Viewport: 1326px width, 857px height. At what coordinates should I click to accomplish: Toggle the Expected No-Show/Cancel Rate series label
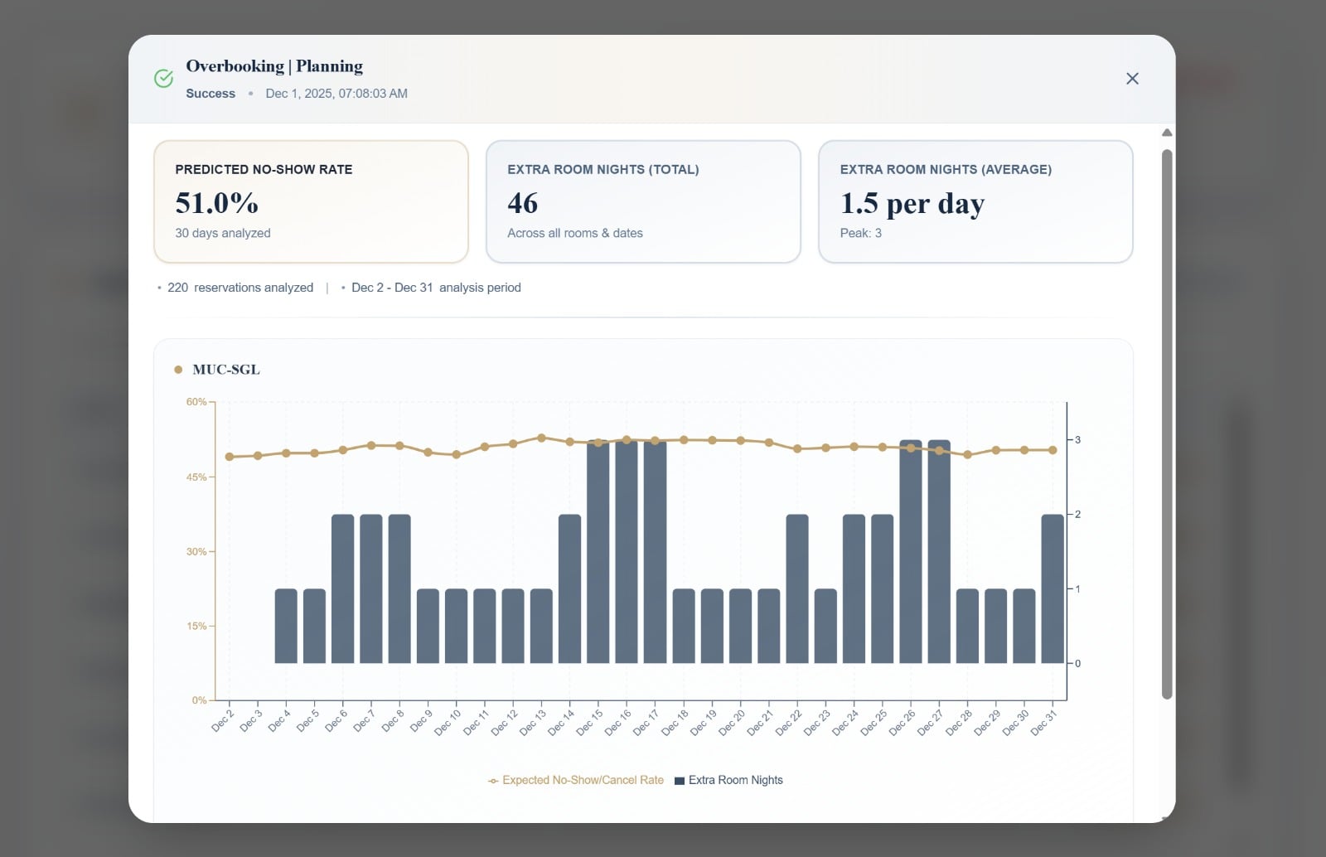point(583,780)
